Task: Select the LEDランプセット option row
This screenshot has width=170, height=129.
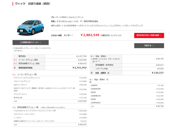Action: click(x=50, y=85)
